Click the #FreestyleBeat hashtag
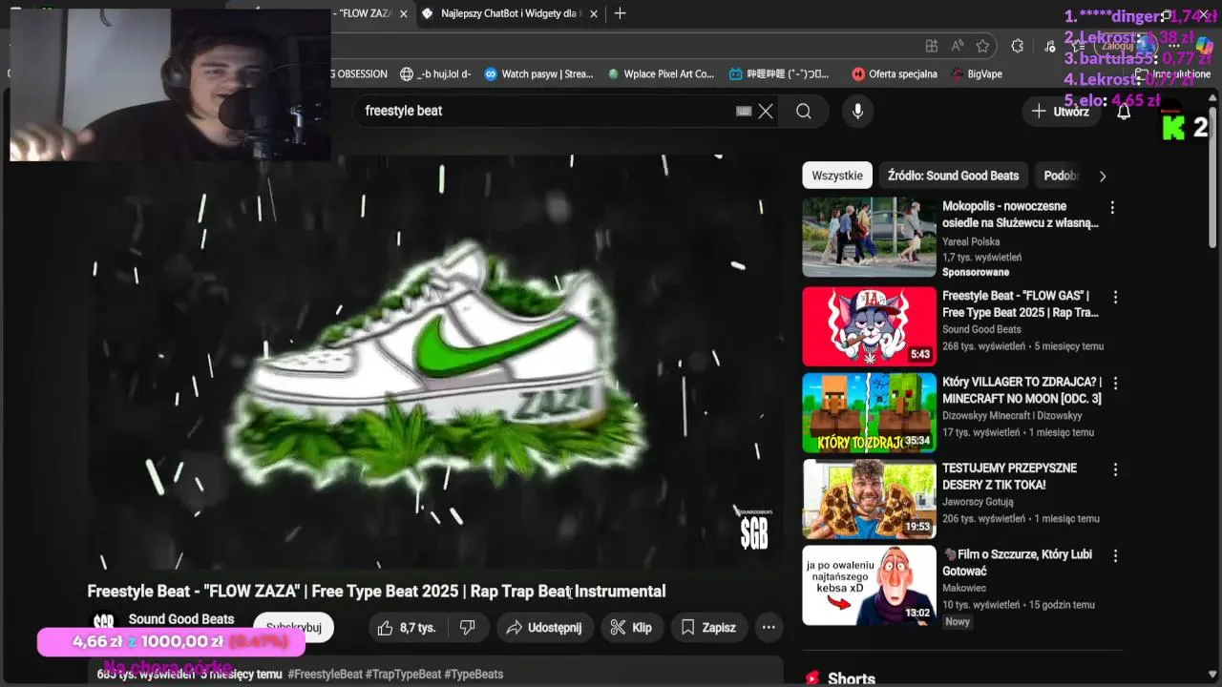 coord(325,674)
